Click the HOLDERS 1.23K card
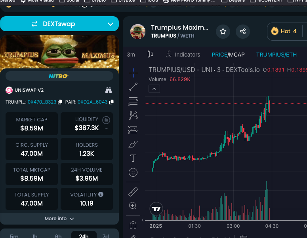The width and height of the screenshot is (307, 238). click(87, 149)
